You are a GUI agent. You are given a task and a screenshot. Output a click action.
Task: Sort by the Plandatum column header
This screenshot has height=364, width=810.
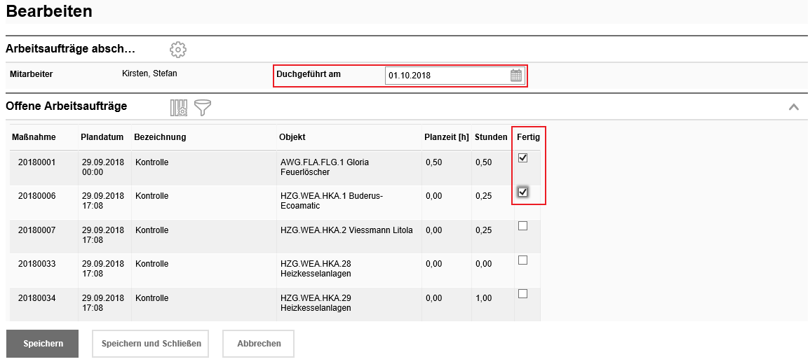(x=102, y=137)
